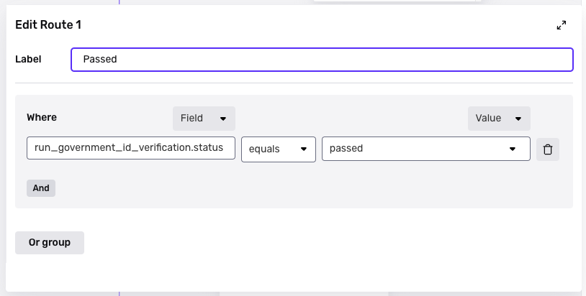586x296 pixels.
Task: Click the Where condition heading
Action: click(42, 118)
